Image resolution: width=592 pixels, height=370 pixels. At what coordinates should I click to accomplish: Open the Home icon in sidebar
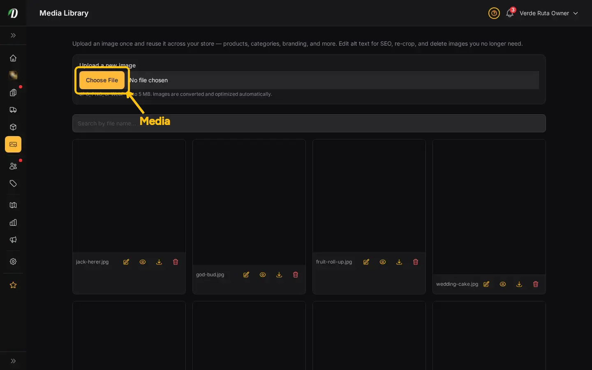(x=13, y=58)
